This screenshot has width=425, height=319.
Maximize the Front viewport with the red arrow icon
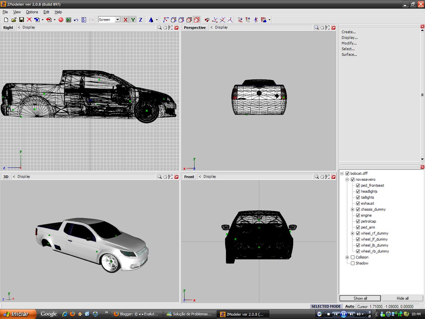(333, 176)
